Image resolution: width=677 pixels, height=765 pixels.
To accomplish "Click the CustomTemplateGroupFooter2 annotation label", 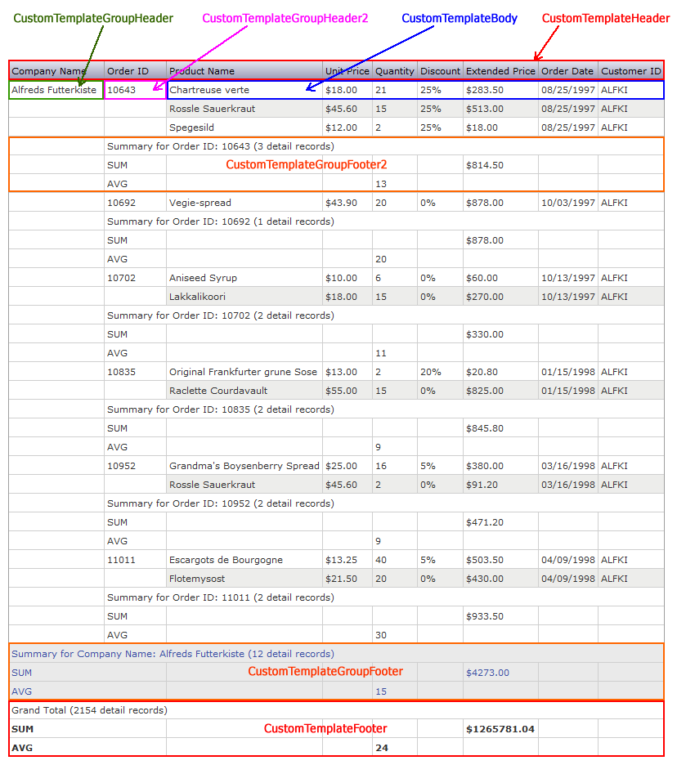I will [x=306, y=165].
